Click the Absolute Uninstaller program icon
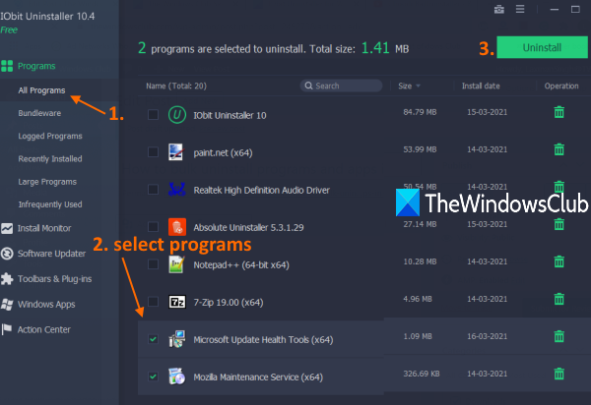The image size is (591, 405). pos(176,227)
